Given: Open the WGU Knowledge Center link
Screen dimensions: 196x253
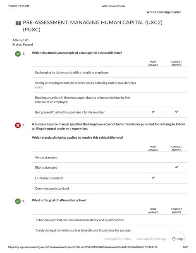Looking at the screenshot, I should click(163, 12).
